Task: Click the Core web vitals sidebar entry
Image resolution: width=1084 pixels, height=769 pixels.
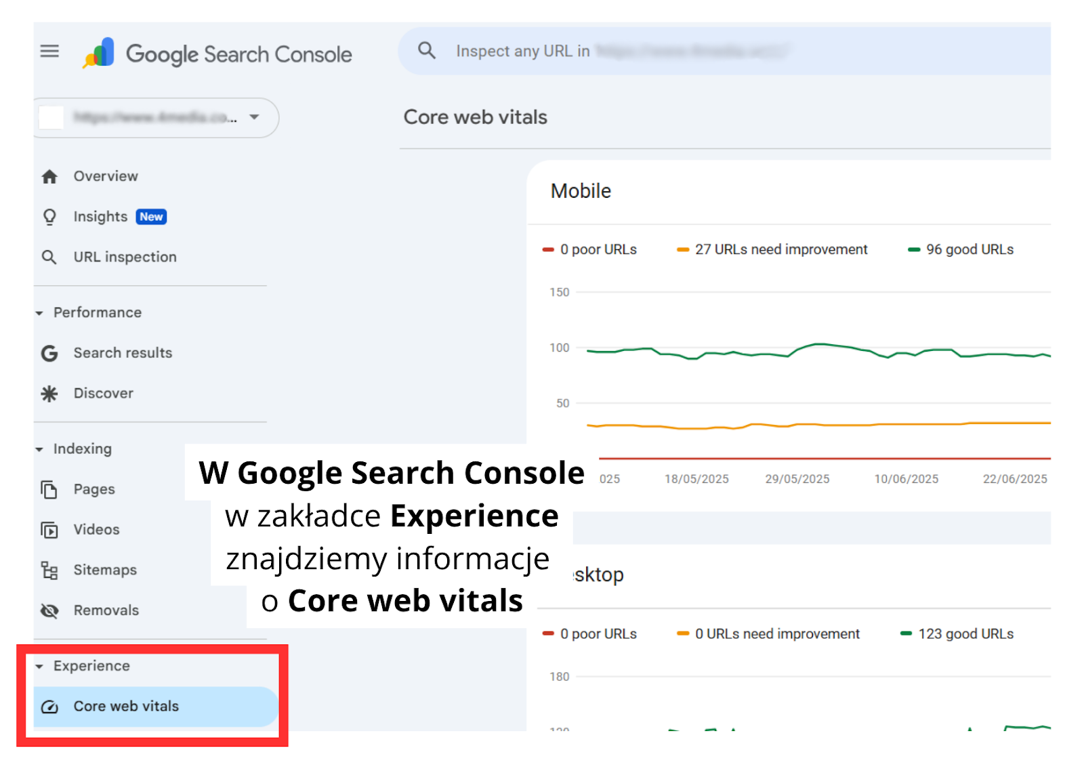Action: [x=126, y=706]
